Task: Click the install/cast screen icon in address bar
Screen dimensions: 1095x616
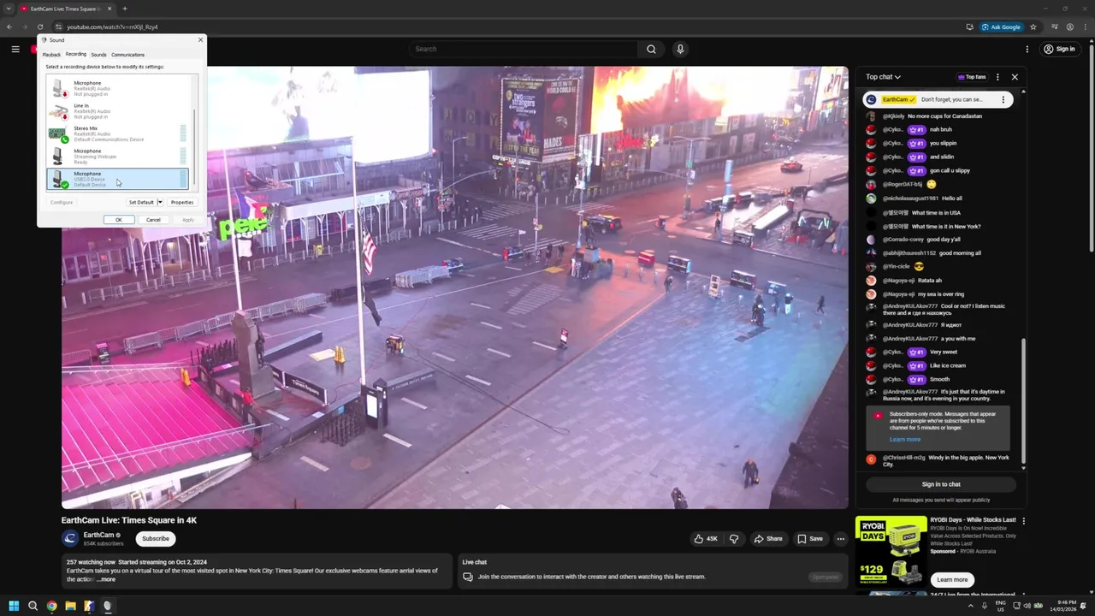Action: (969, 27)
